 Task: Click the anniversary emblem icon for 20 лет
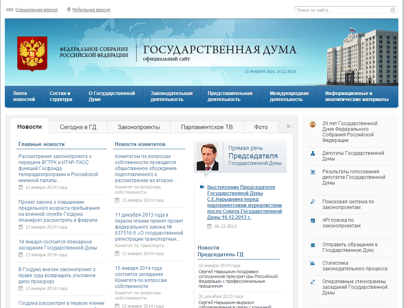pyautogui.click(x=313, y=124)
